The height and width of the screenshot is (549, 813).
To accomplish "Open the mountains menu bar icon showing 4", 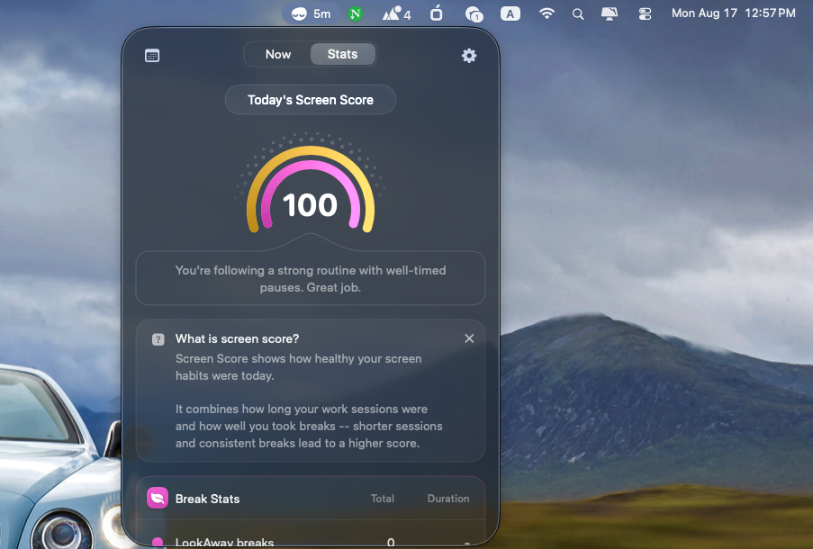I will click(397, 14).
